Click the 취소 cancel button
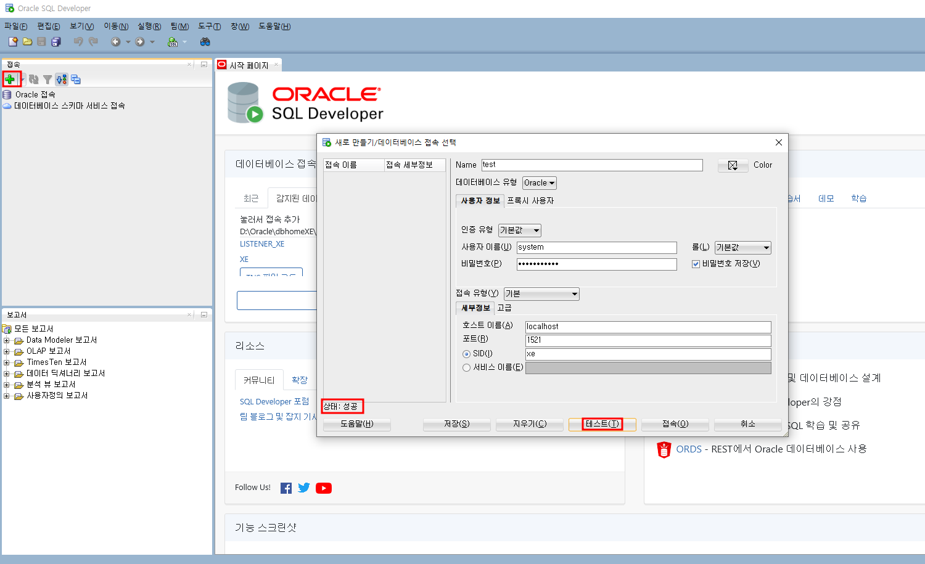925x564 pixels. [x=748, y=424]
